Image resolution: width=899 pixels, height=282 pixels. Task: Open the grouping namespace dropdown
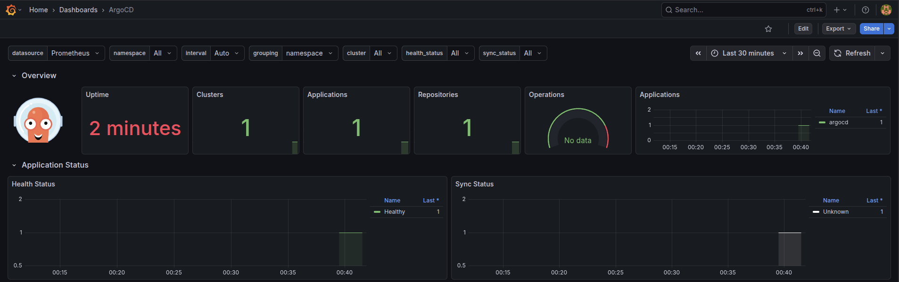[x=310, y=53]
